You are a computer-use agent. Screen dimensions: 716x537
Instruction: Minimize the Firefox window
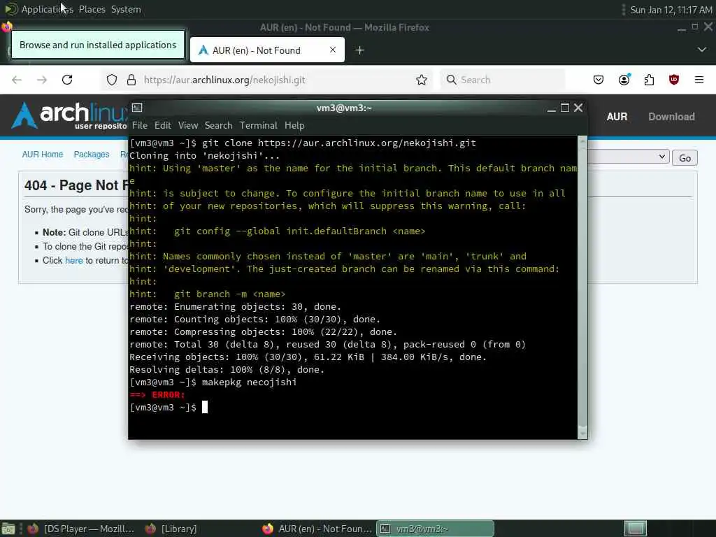681,28
